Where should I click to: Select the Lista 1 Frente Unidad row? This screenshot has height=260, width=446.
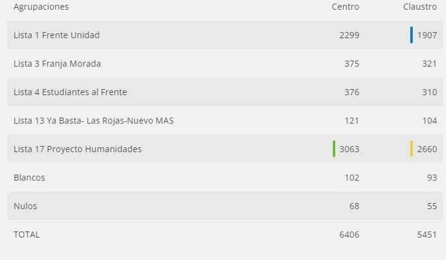(x=56, y=35)
